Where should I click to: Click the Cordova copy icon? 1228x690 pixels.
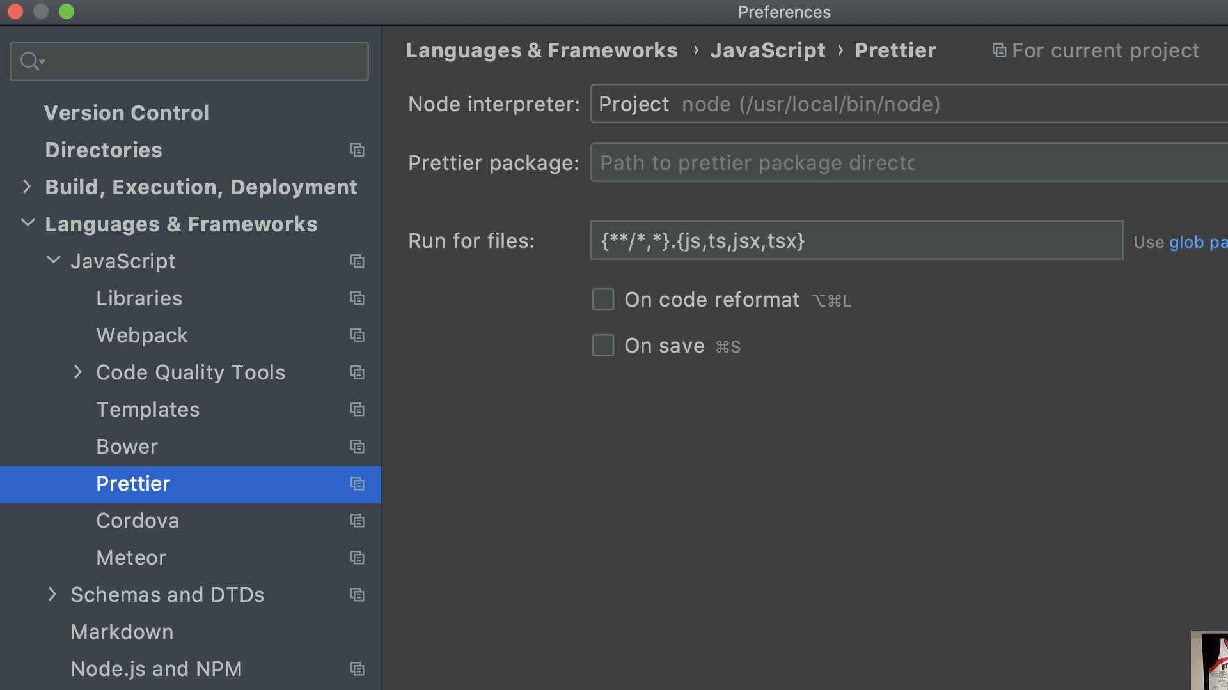[358, 521]
